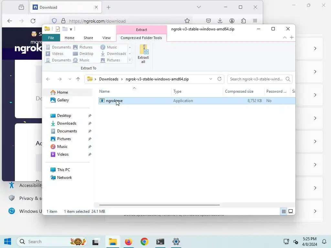Image resolution: width=331 pixels, height=248 pixels.
Task: Close the Download tab in Firefox
Action: coord(96,7)
